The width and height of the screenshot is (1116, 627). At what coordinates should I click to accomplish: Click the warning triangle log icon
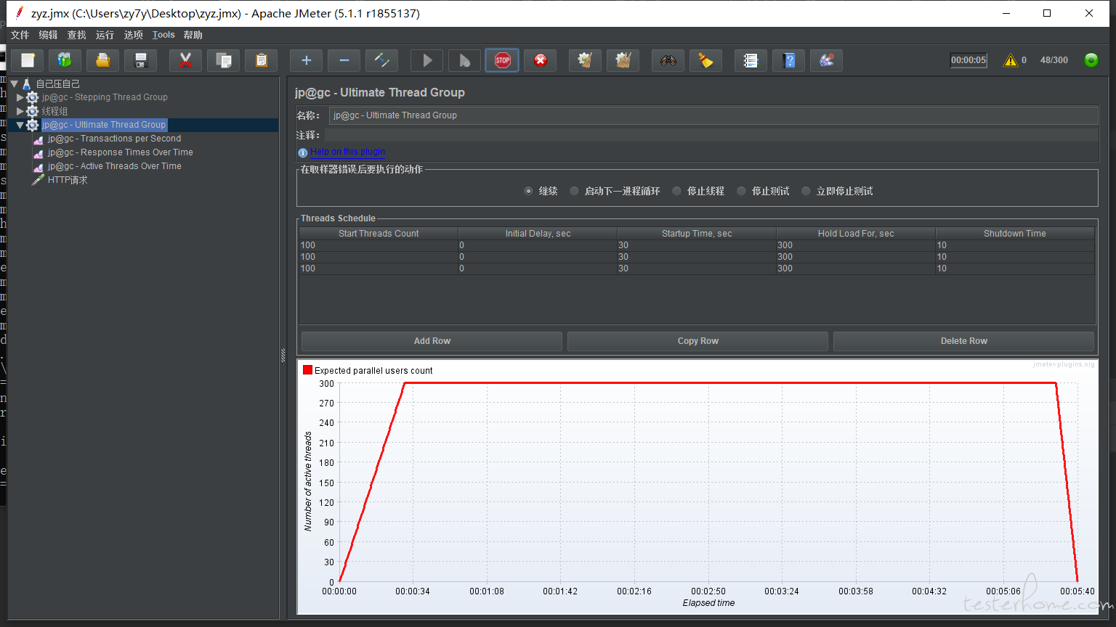pyautogui.click(x=1011, y=60)
